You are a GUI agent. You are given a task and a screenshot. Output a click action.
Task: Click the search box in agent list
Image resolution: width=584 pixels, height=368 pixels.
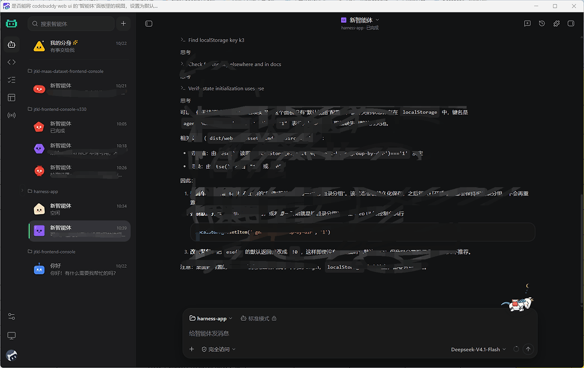71,24
